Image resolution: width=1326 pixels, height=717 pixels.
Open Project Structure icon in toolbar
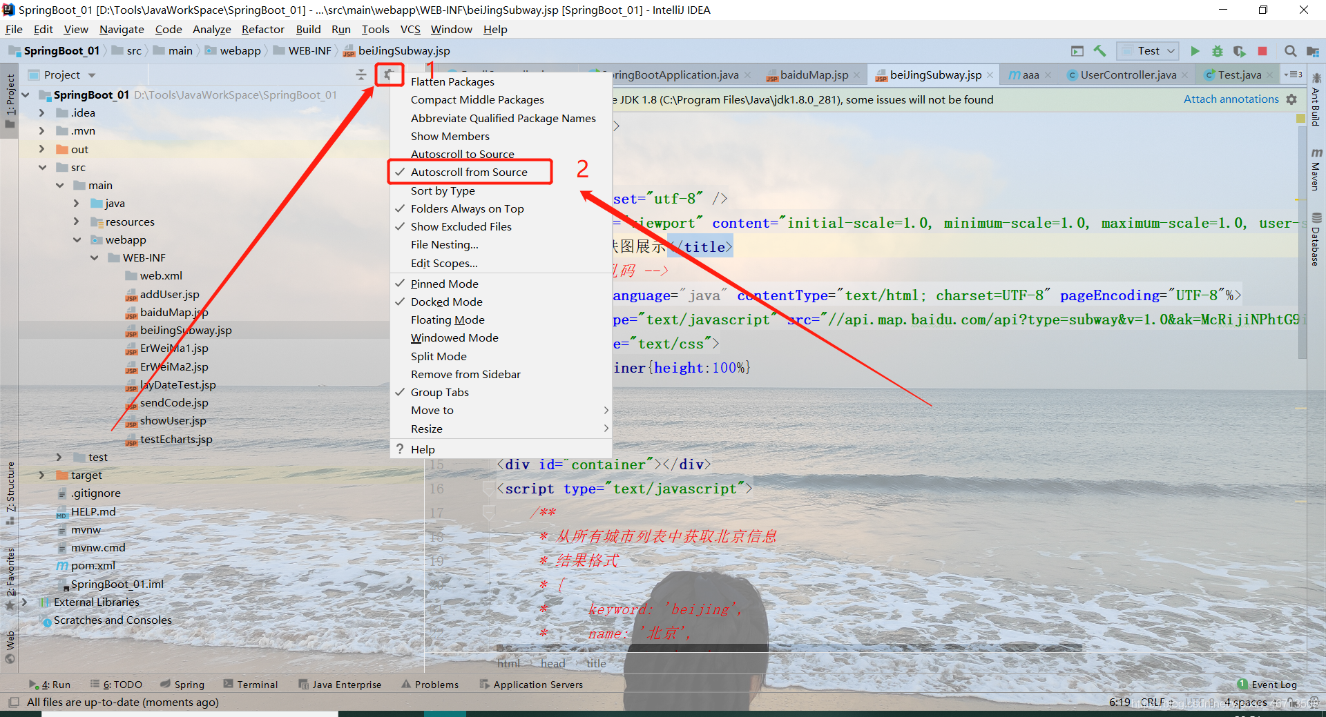click(1313, 51)
